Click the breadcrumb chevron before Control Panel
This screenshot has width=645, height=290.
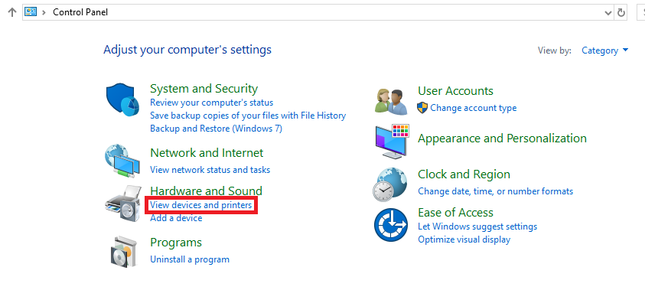pos(44,12)
